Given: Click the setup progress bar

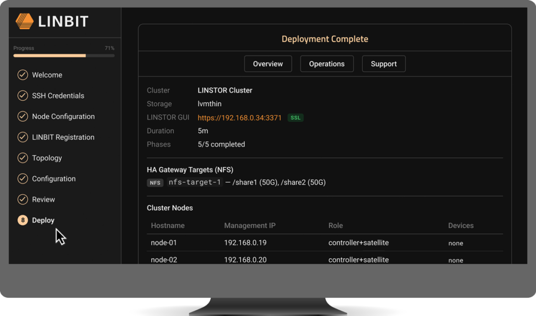Looking at the screenshot, I should pyautogui.click(x=64, y=55).
